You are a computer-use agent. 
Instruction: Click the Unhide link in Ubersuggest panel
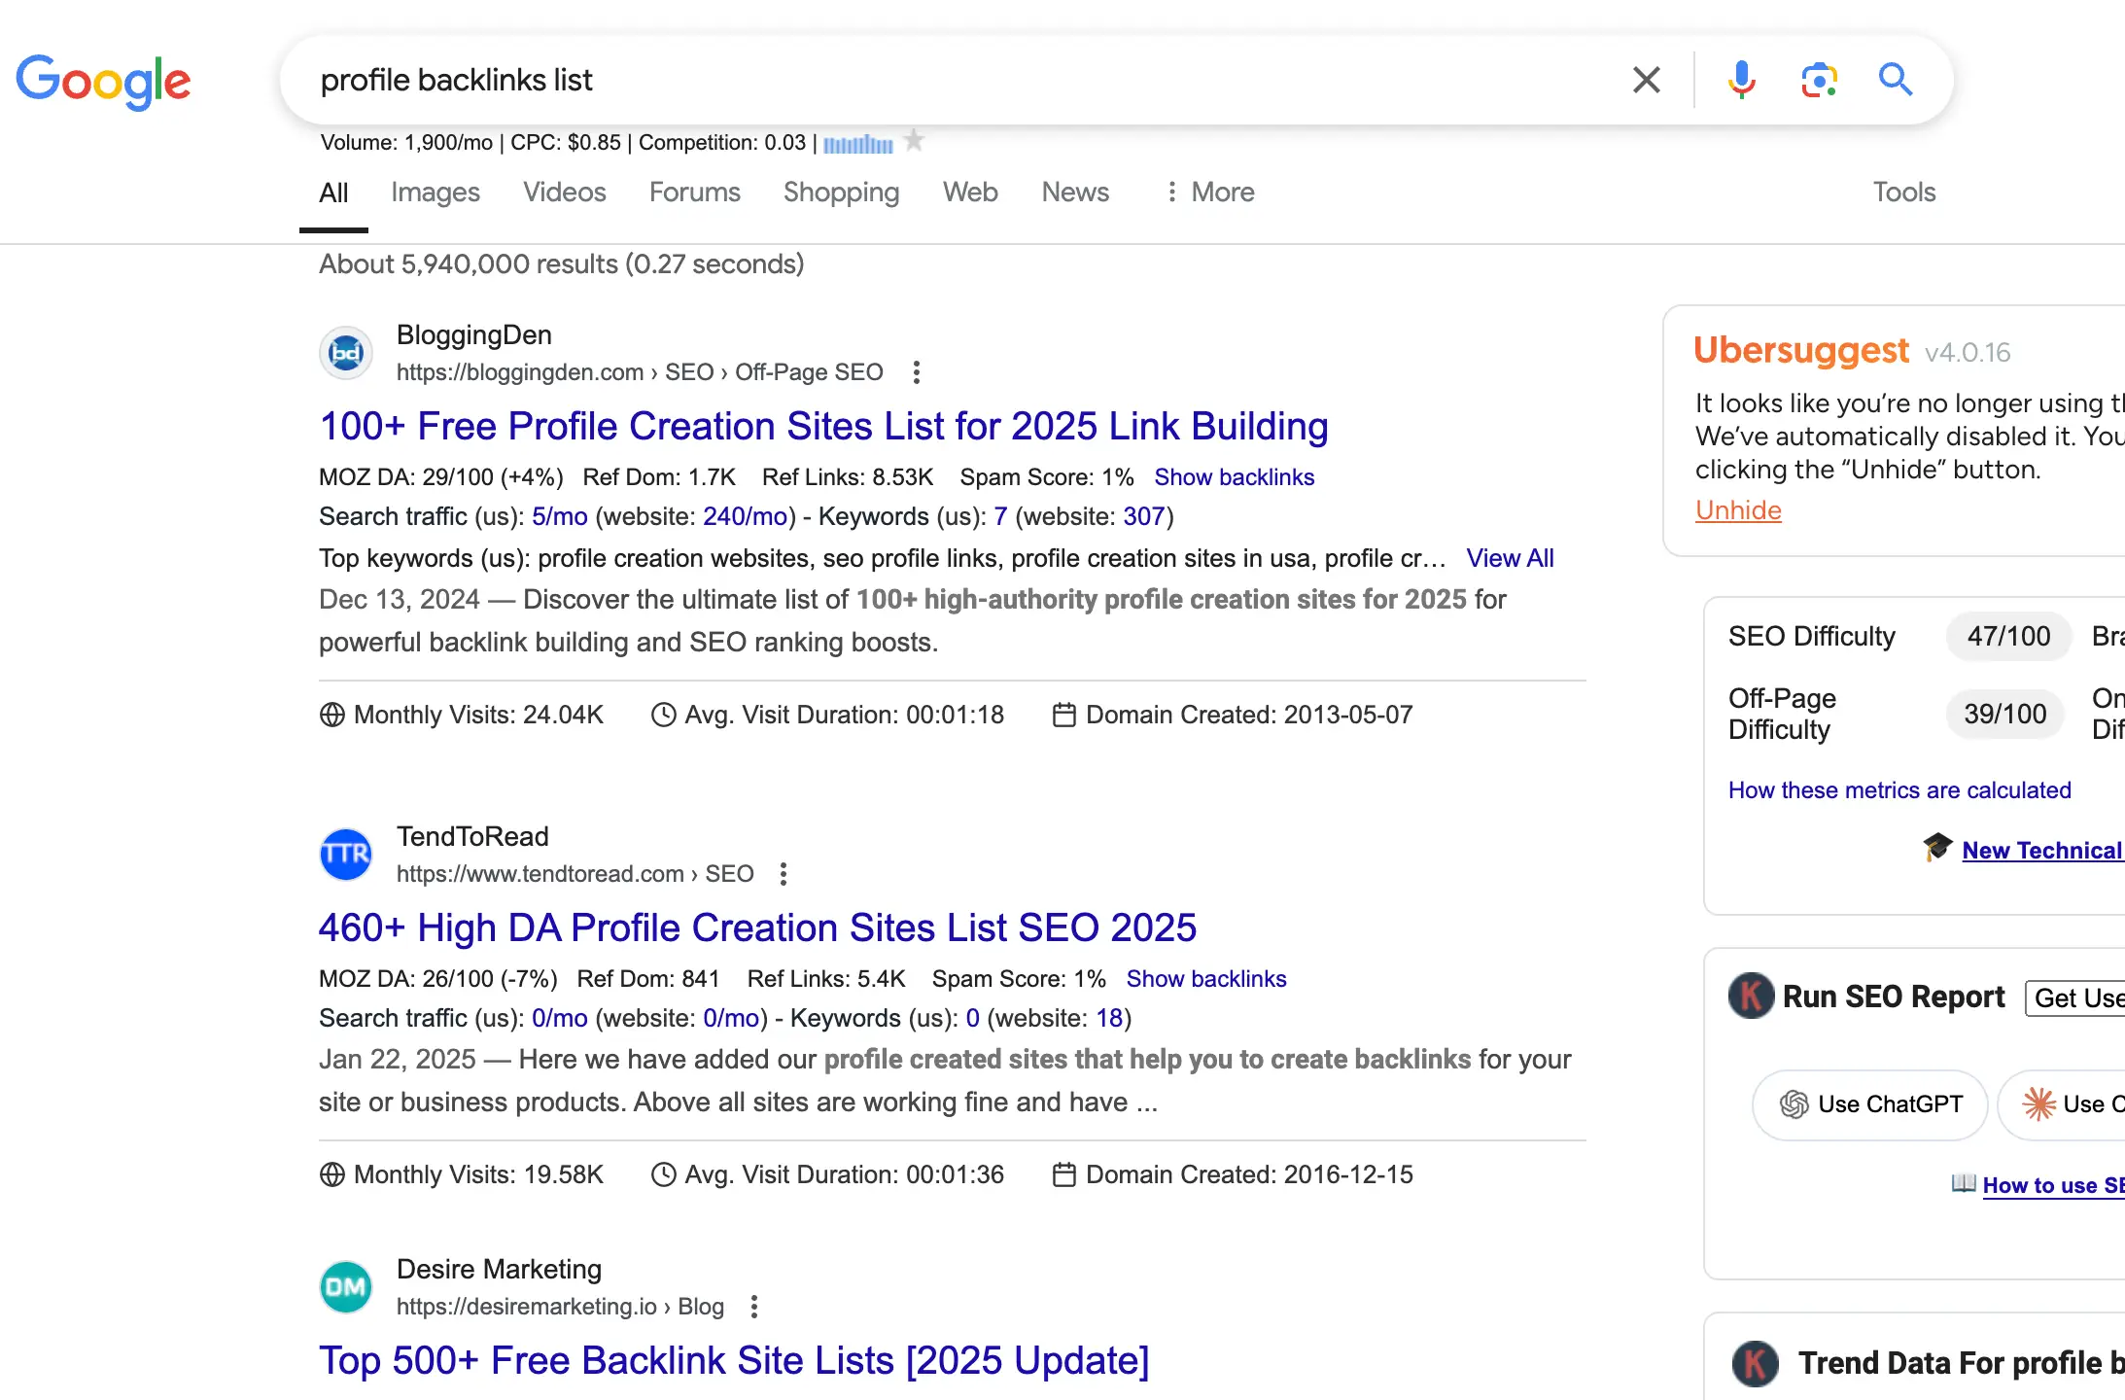click(x=1738, y=510)
